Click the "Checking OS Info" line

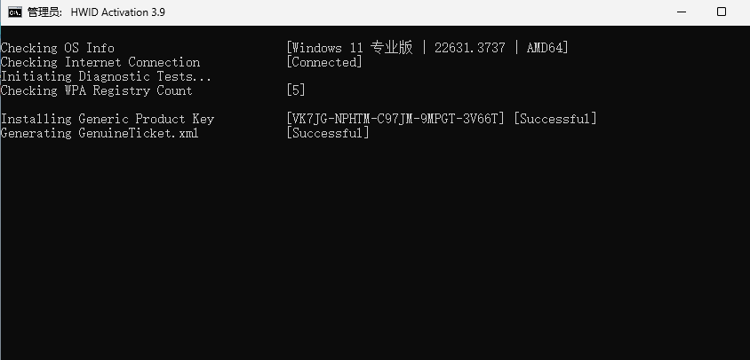58,48
